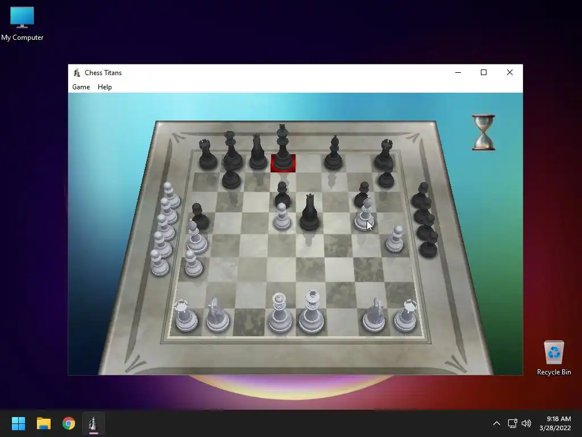The width and height of the screenshot is (582, 437).
Task: Select the white knight on b1
Action: (x=218, y=314)
